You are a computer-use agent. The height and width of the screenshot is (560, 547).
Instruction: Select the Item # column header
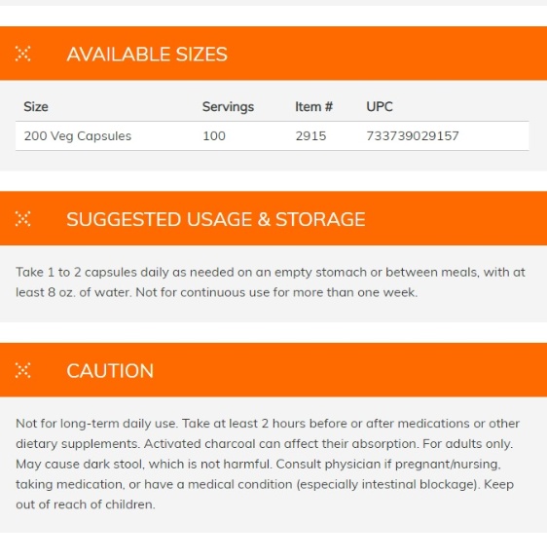click(313, 107)
